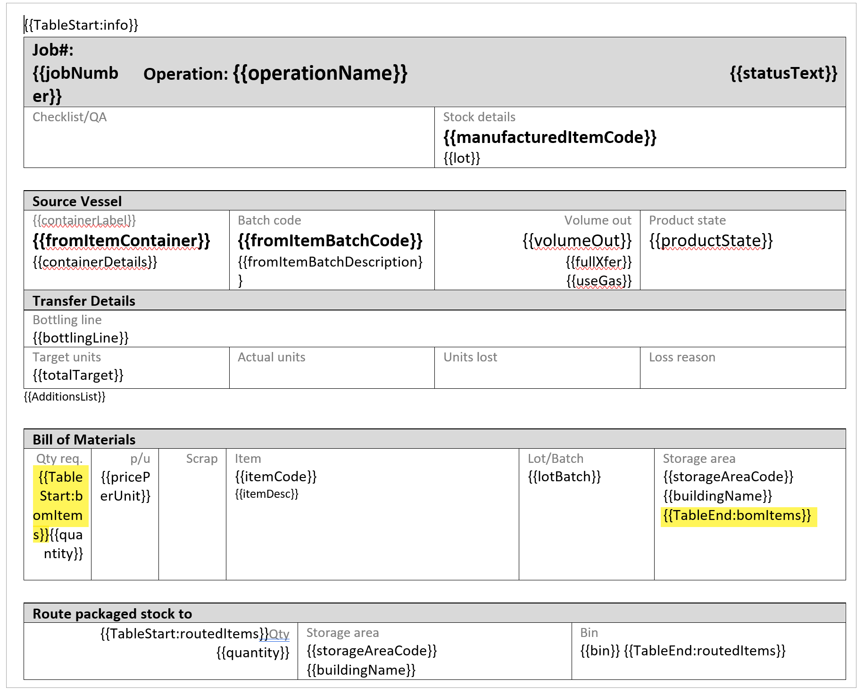Select highlighted {{TableEnd:bomItems}} field
This screenshot has width=864, height=695.
737,515
